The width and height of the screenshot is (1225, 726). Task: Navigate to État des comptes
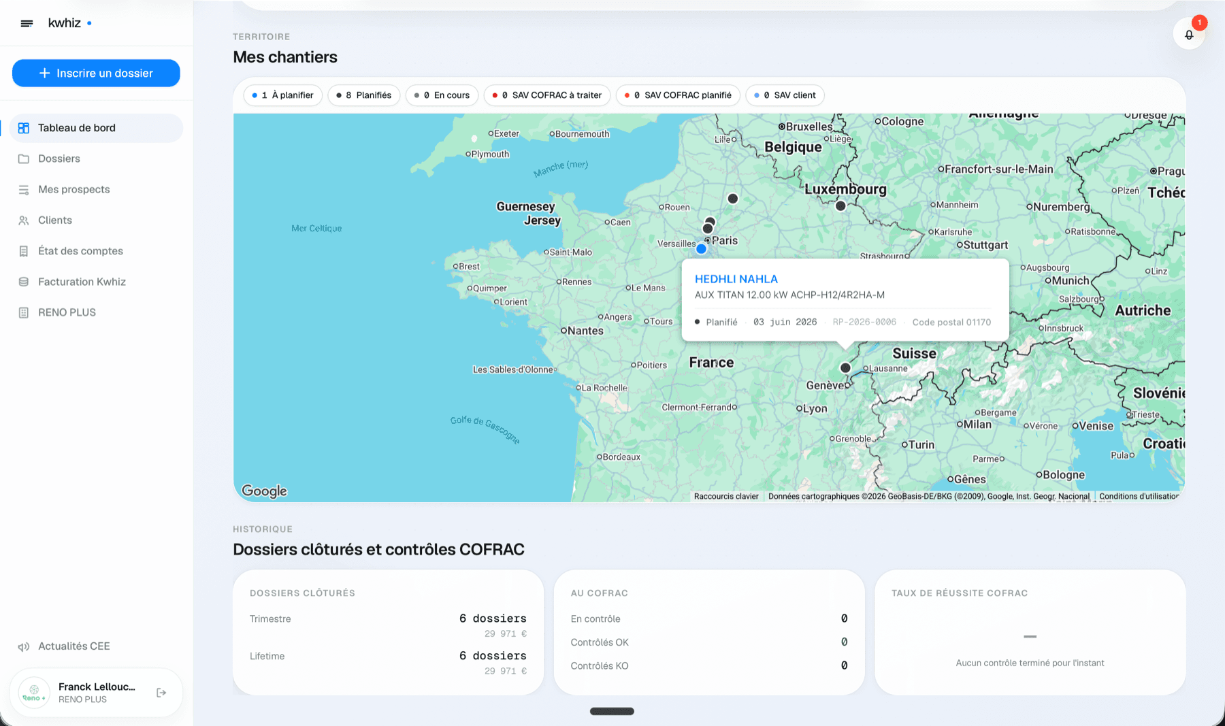tap(96, 251)
